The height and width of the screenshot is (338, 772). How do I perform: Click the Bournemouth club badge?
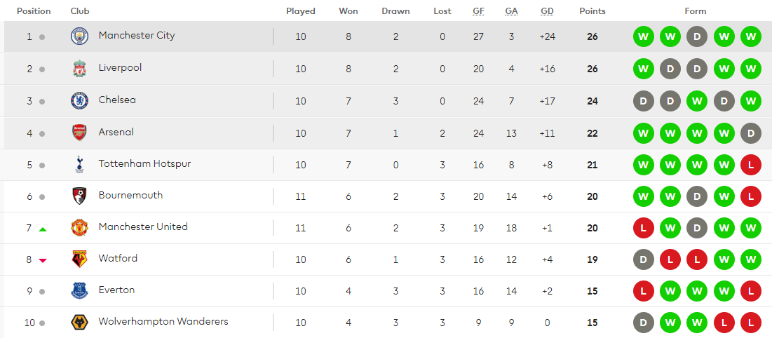point(79,196)
